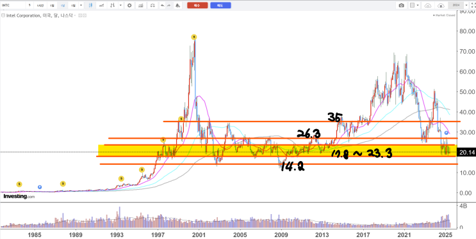Open the chart style dropdown arrow beside the bar icon
The width and height of the screenshot is (476, 239).
click(x=120, y=6)
